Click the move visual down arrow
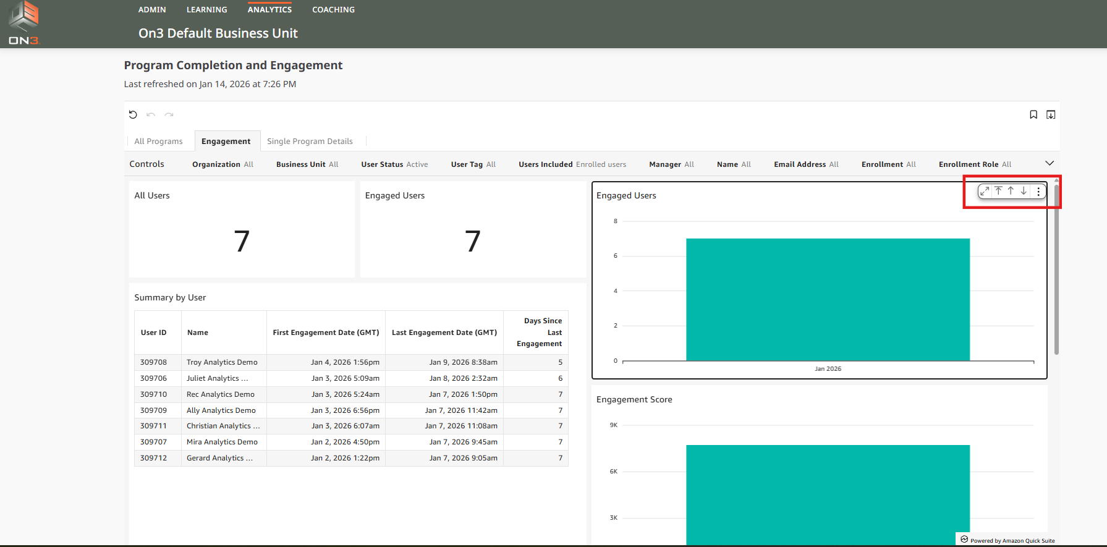Image resolution: width=1107 pixels, height=547 pixels. pos(1024,191)
